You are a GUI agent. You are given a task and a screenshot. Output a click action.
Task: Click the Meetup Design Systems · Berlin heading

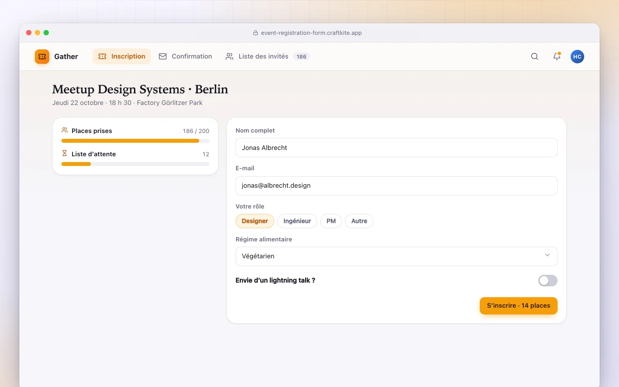tap(140, 89)
